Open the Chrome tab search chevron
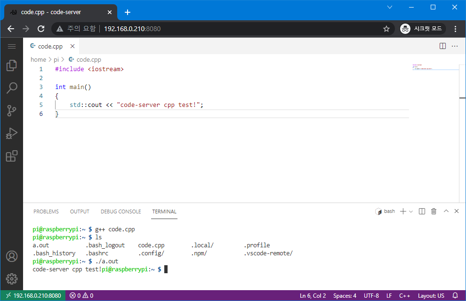 [390, 7]
